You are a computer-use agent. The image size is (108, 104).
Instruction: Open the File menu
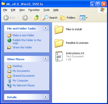(x=5, y=10)
